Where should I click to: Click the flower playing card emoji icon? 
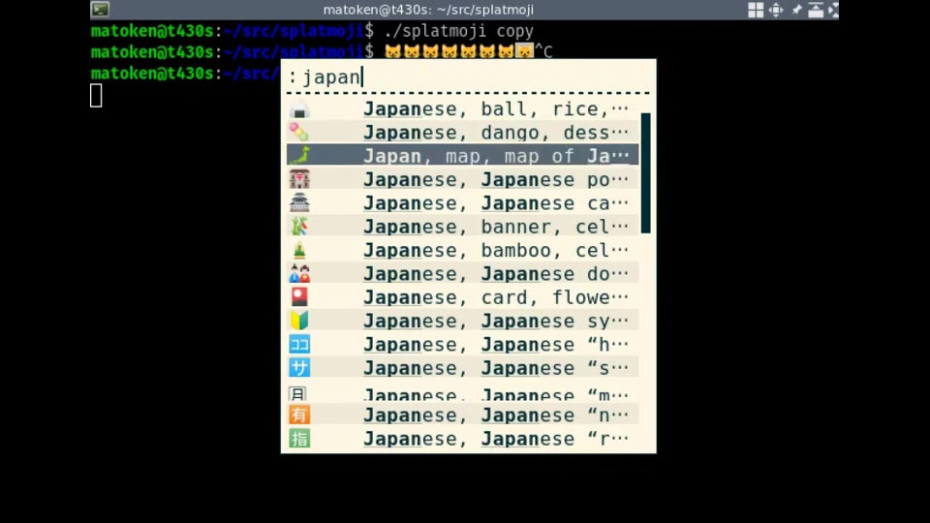point(299,296)
